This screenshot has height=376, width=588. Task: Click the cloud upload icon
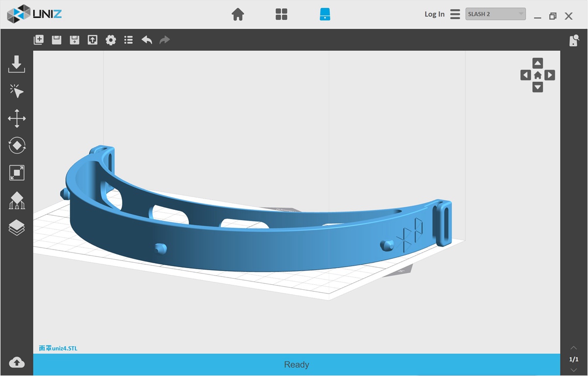[17, 362]
